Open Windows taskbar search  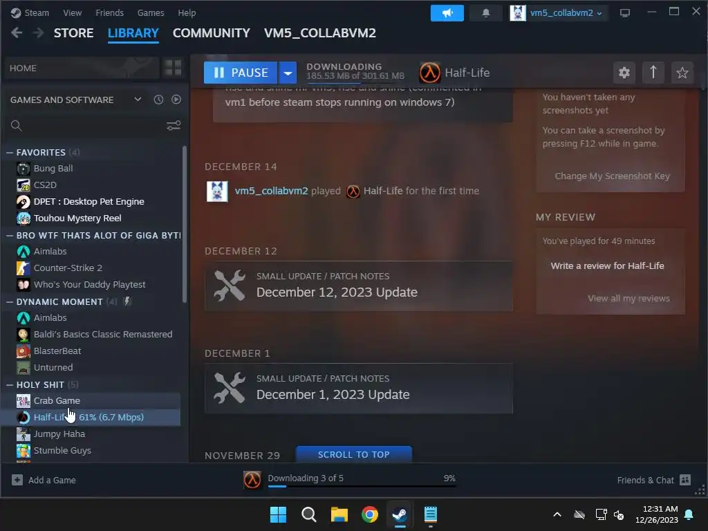[309, 514]
